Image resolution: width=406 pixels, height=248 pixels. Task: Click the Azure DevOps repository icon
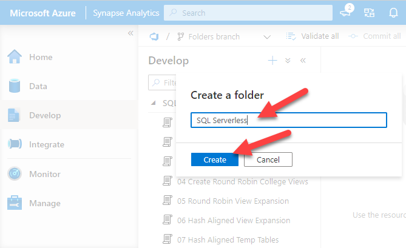pos(154,36)
